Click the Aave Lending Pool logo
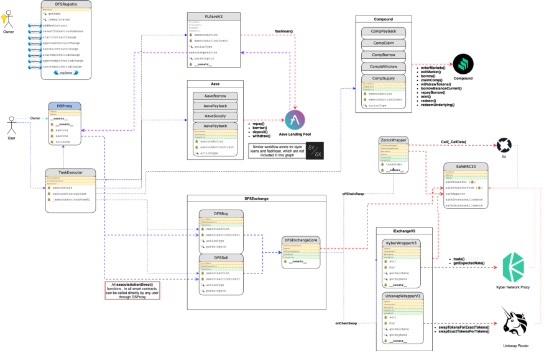The image size is (544, 351). [x=295, y=120]
